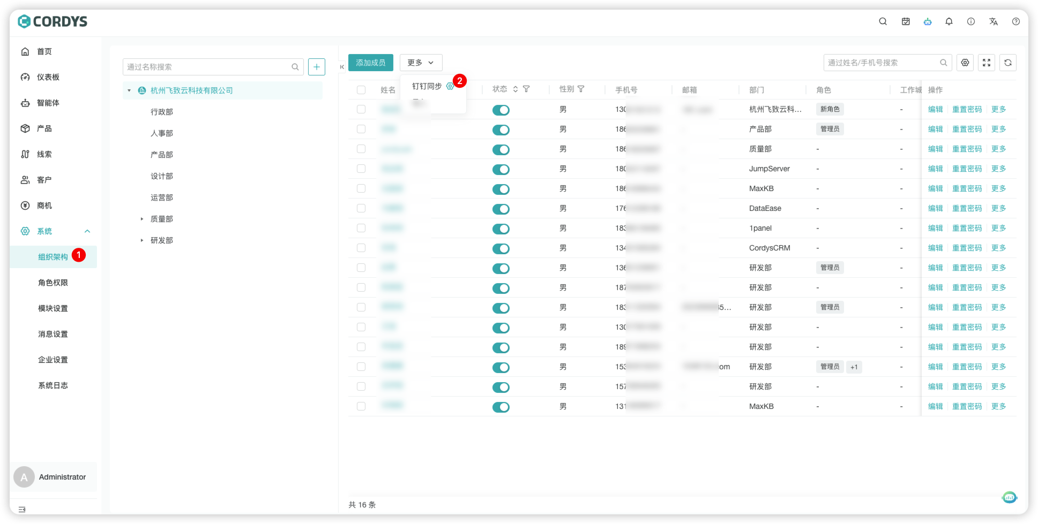1038x524 pixels.
Task: Open the help question mark icon
Action: click(x=1015, y=21)
